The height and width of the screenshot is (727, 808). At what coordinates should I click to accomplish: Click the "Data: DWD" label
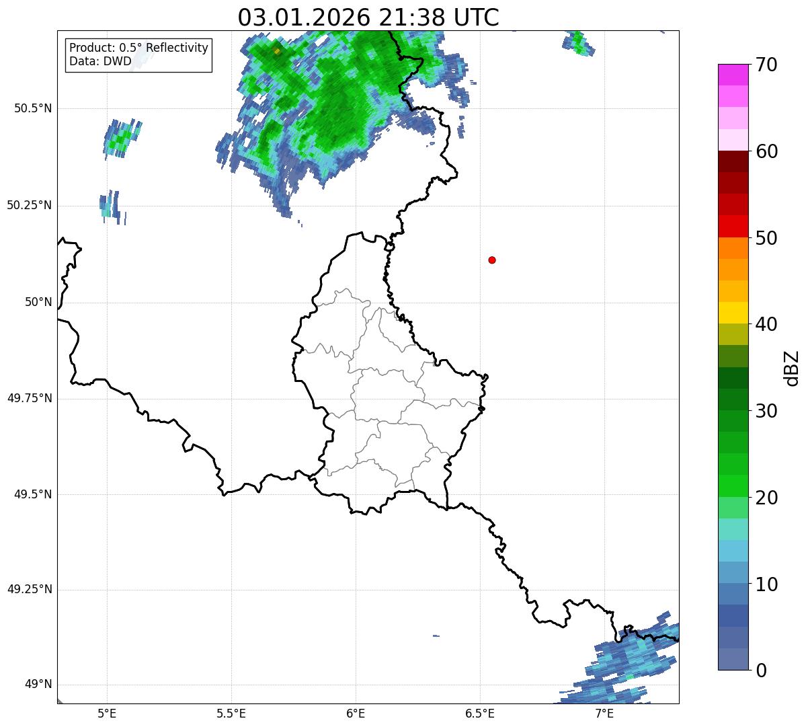pyautogui.click(x=100, y=62)
